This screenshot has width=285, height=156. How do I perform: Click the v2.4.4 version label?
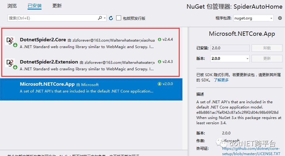(x=168, y=39)
